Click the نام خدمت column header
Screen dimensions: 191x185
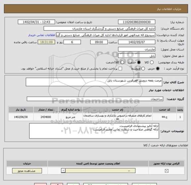click(x=117, y=110)
